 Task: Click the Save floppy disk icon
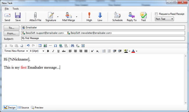18,15
